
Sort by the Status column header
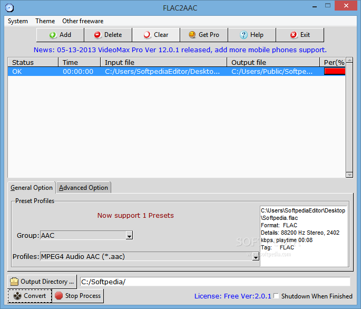tap(33, 62)
